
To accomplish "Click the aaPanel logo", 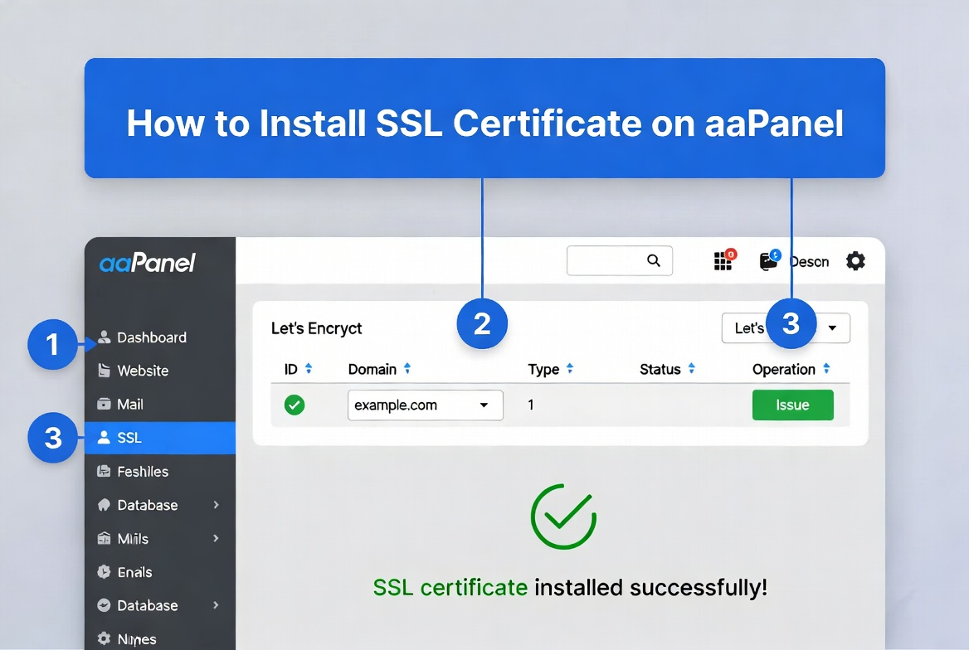I will (147, 263).
